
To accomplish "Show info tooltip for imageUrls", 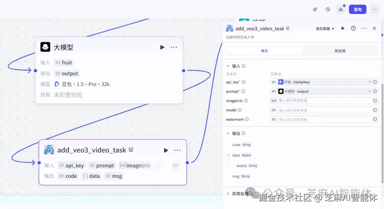I will click(x=246, y=101).
